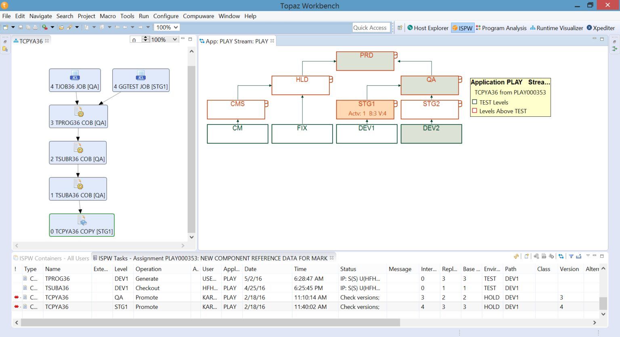Enable the Levels Above TEST checkbox
Image resolution: width=620 pixels, height=337 pixels.
(x=474, y=111)
